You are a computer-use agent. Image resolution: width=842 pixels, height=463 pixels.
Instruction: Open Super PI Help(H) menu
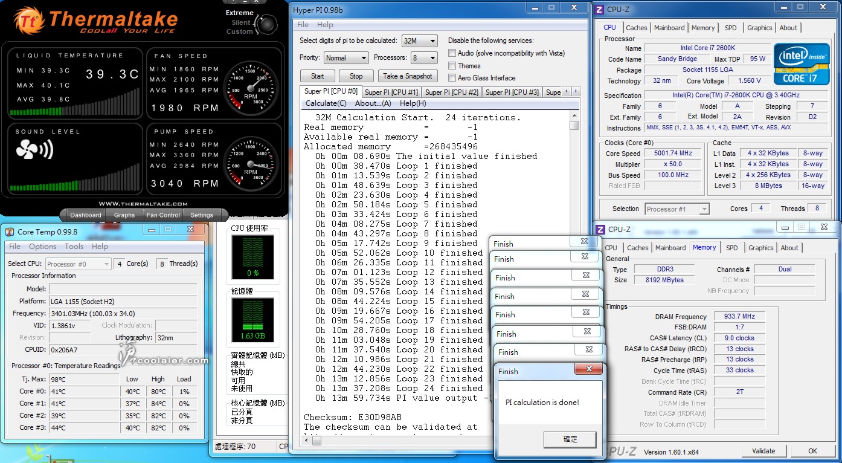pos(413,103)
